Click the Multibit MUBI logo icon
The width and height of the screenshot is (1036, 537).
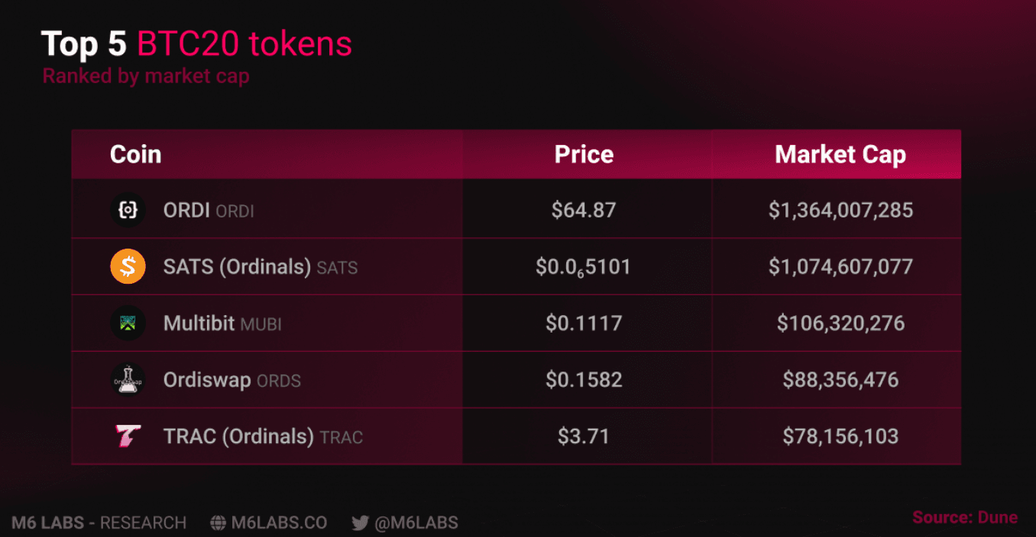tap(128, 323)
